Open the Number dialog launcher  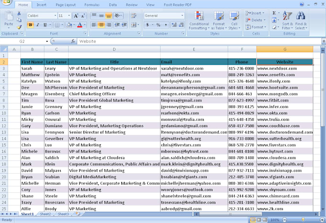pyautogui.click(x=183, y=33)
